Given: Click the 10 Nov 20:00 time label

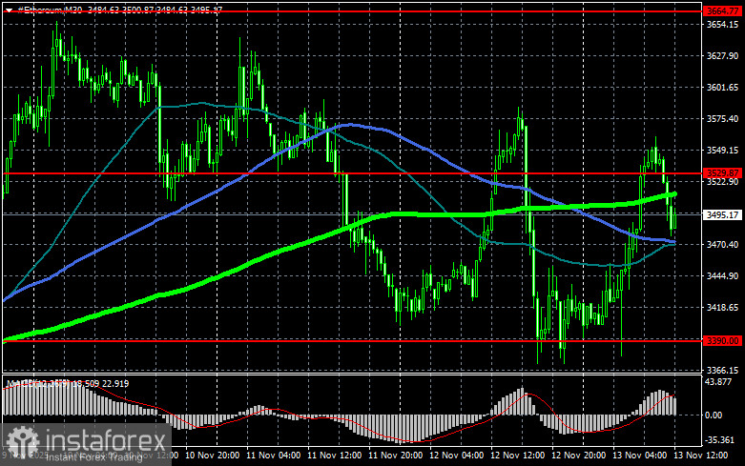Looking at the screenshot, I should point(212,456).
